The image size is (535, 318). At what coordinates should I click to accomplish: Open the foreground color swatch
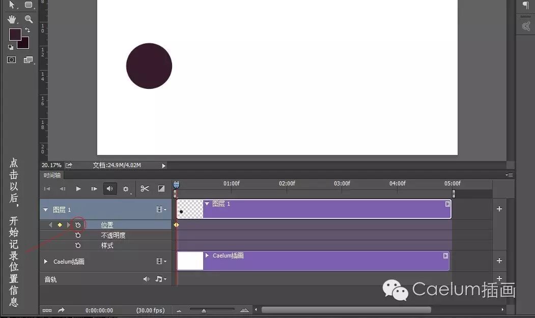[15, 35]
